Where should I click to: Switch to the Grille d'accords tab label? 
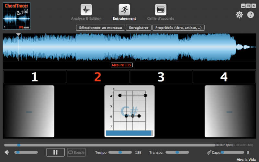(x=161, y=19)
